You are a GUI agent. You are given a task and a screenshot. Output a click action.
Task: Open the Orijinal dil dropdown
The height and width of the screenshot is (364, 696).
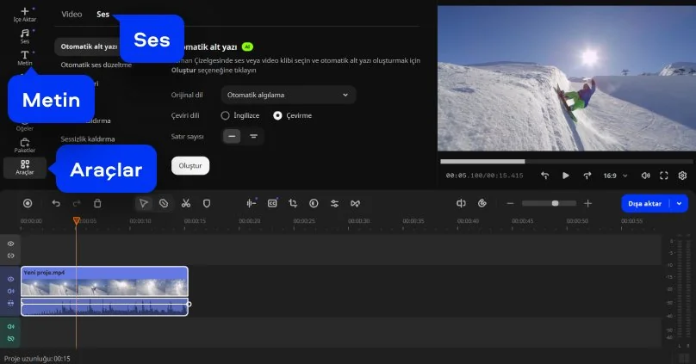[x=288, y=95]
